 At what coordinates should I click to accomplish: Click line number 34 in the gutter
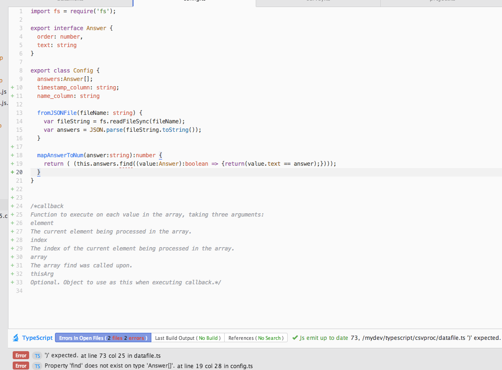click(19, 291)
